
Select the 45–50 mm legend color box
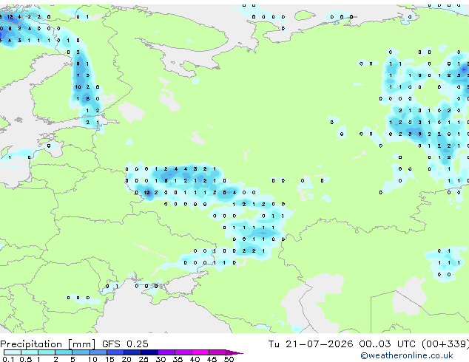point(217,352)
